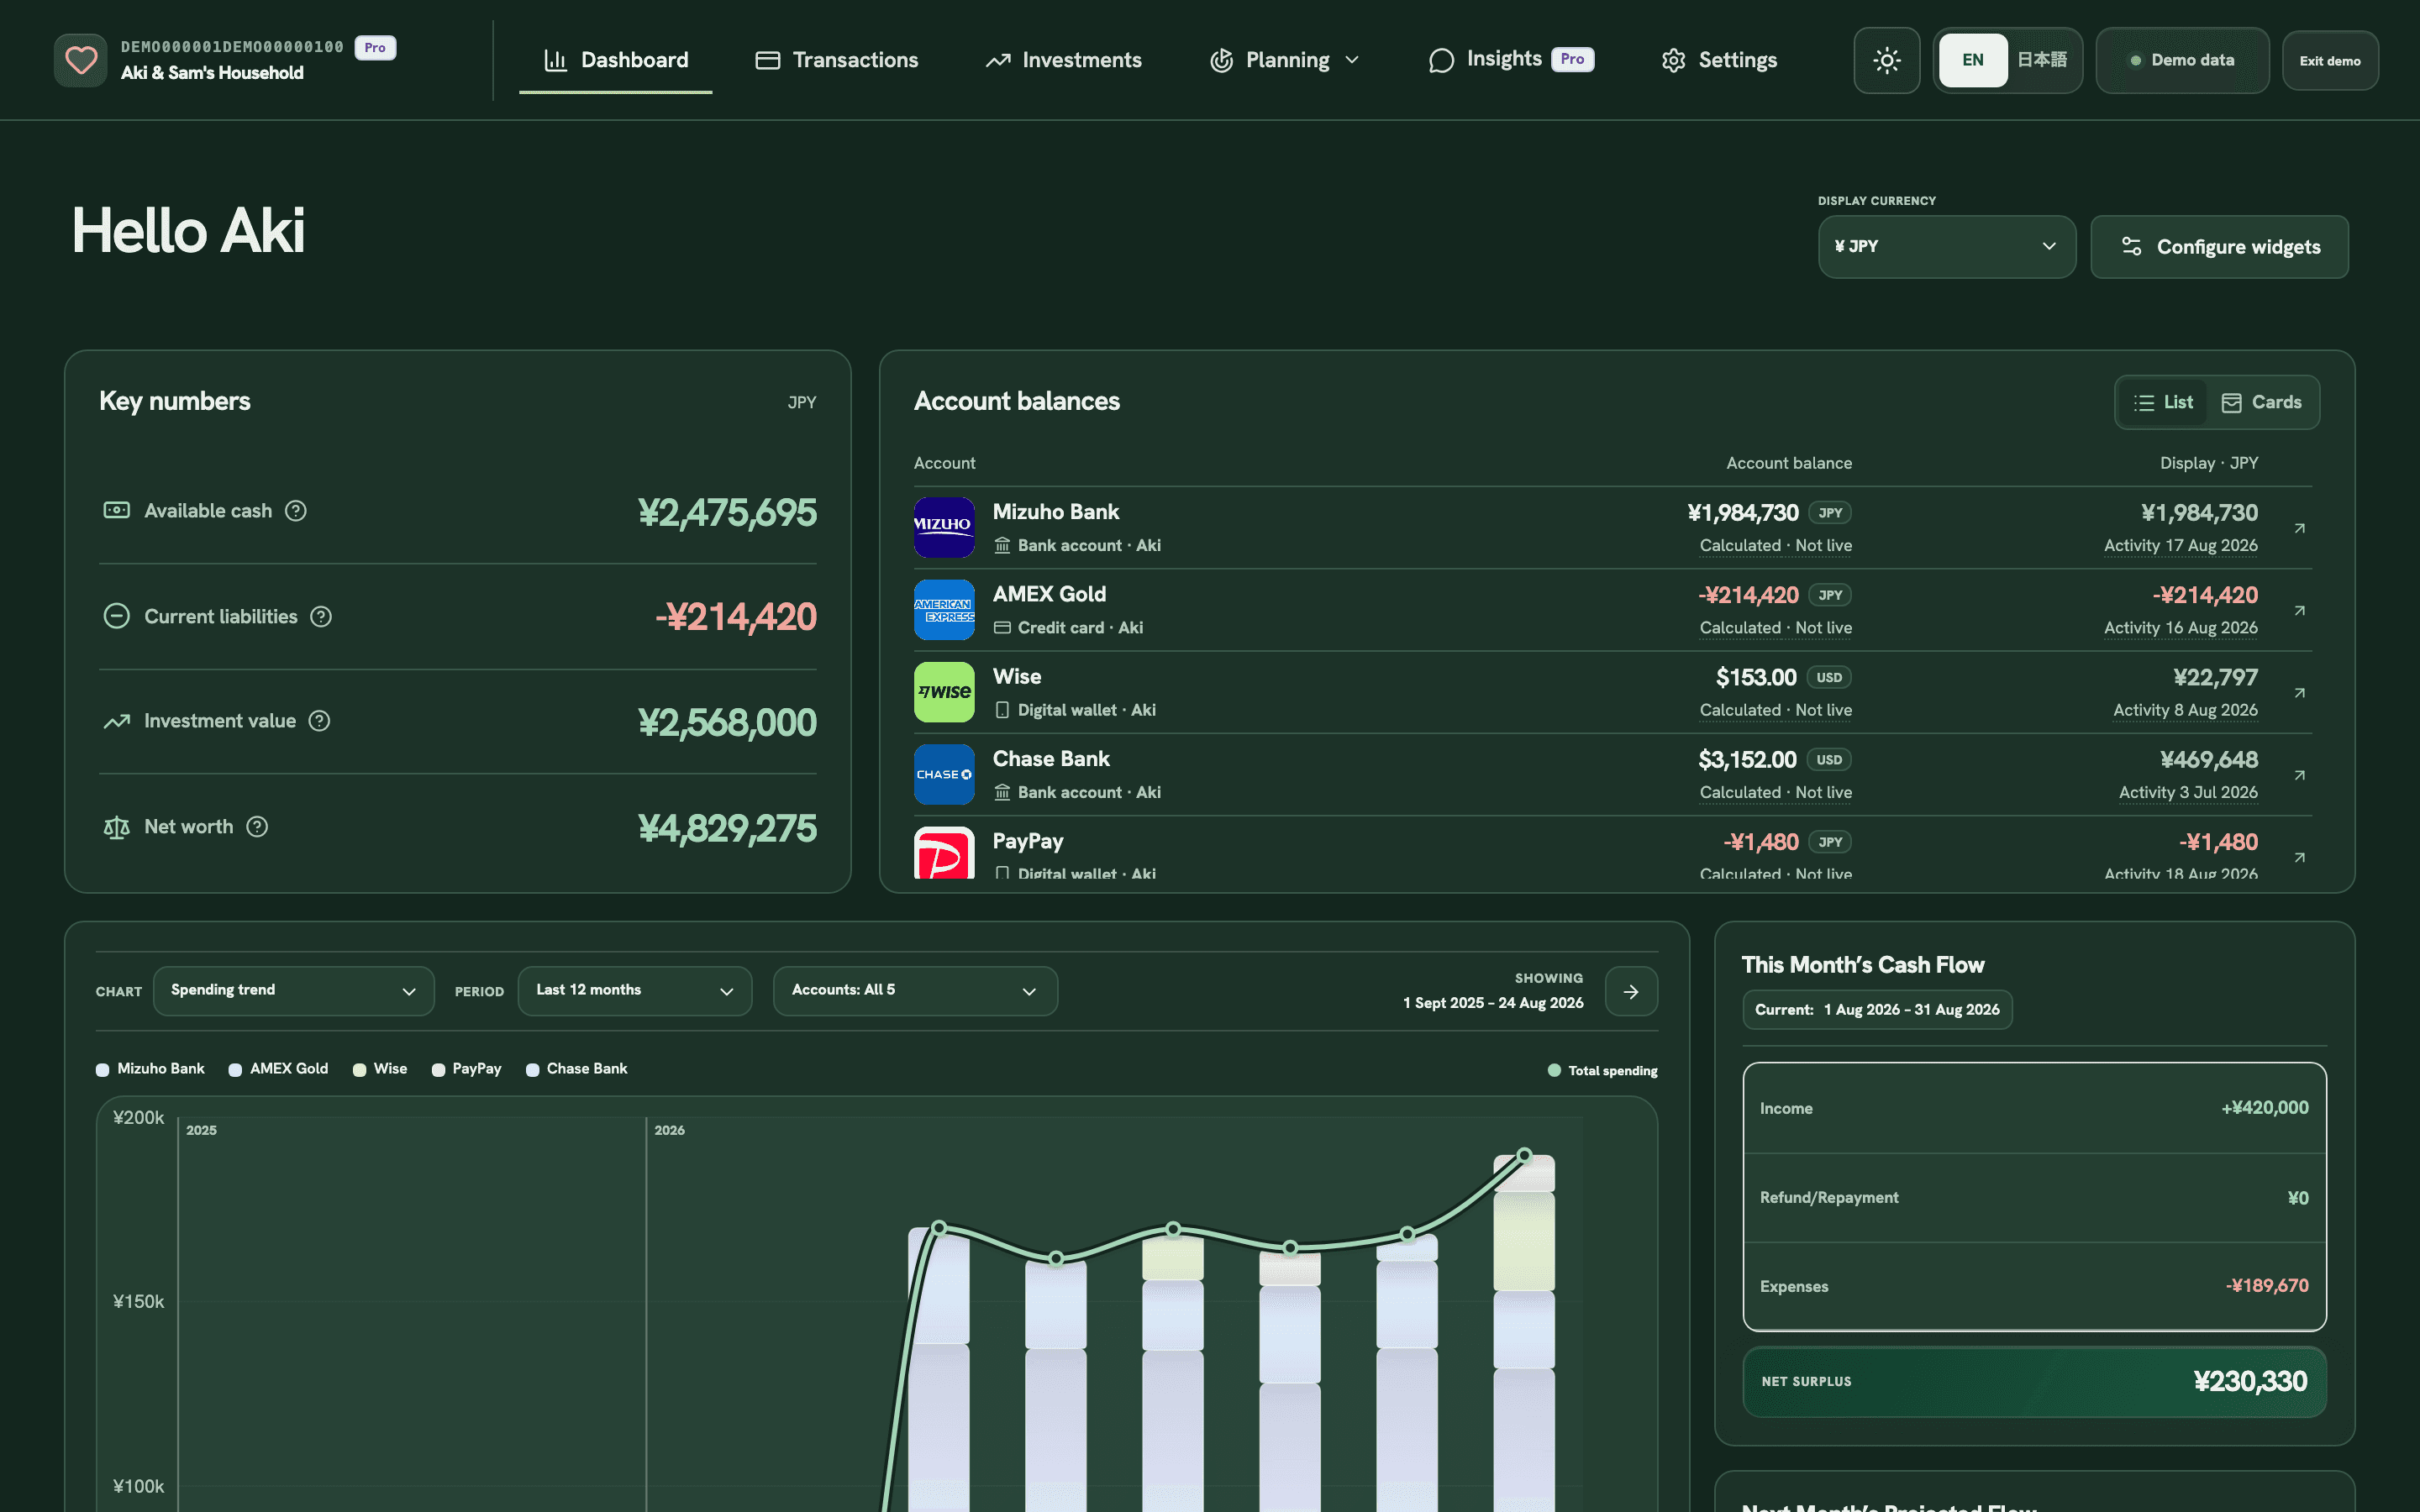
Task: Go to the Investments tab
Action: click(1063, 60)
